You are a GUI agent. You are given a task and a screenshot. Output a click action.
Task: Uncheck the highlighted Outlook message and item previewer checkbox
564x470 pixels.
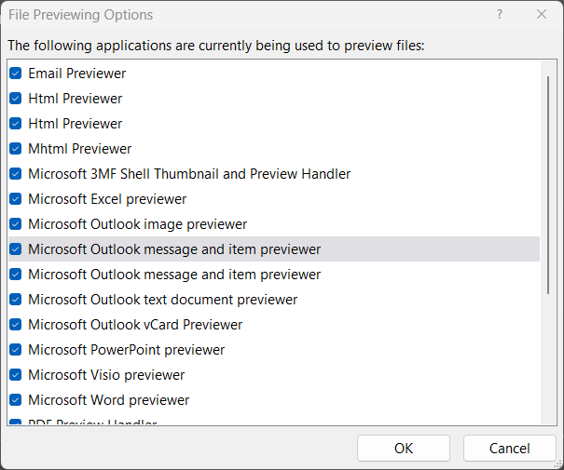click(16, 248)
